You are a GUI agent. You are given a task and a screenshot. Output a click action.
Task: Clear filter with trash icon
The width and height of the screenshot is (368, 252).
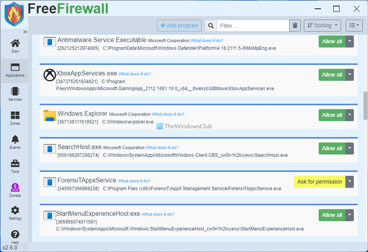[x=295, y=25]
